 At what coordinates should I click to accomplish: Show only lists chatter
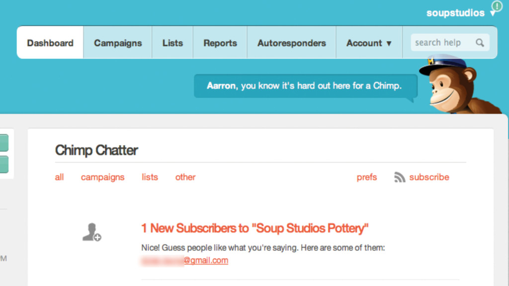(150, 177)
